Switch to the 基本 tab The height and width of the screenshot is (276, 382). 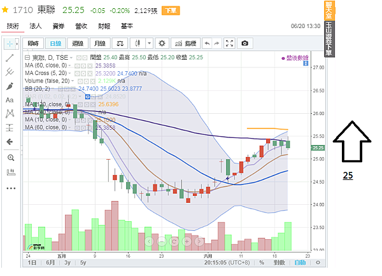pyautogui.click(x=127, y=26)
